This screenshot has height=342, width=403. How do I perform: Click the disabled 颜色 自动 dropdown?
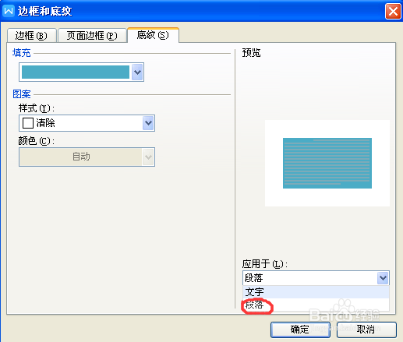[x=87, y=157]
